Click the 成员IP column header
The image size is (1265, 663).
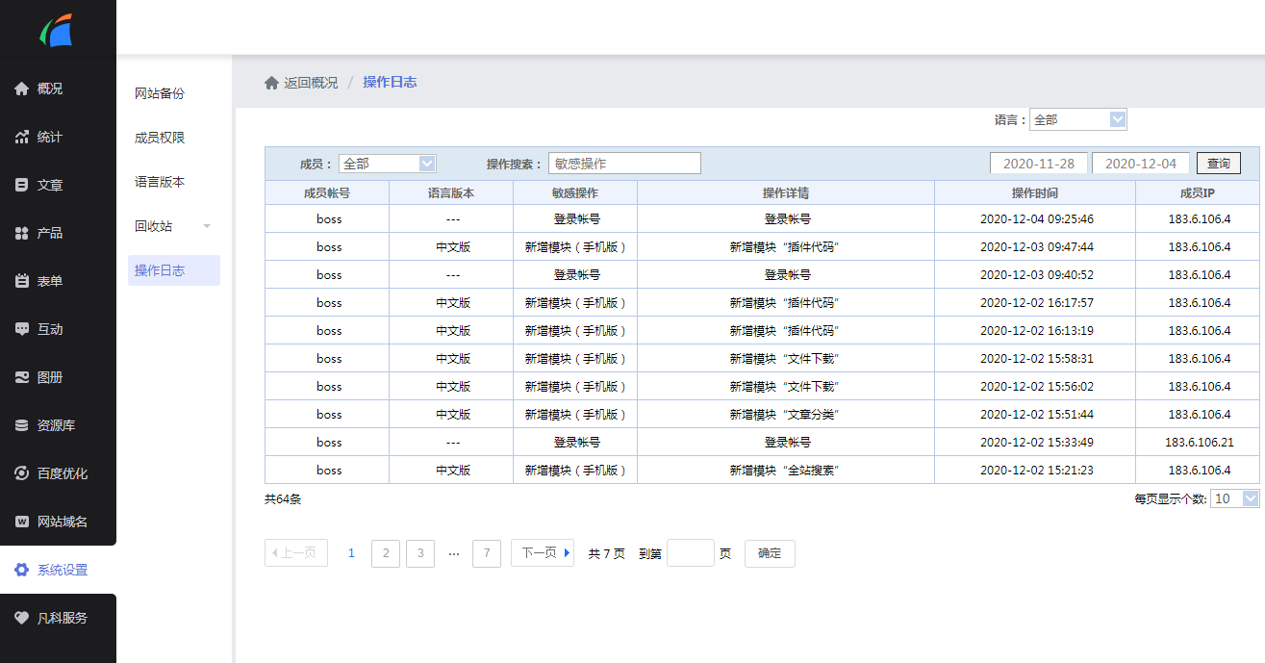(1198, 192)
